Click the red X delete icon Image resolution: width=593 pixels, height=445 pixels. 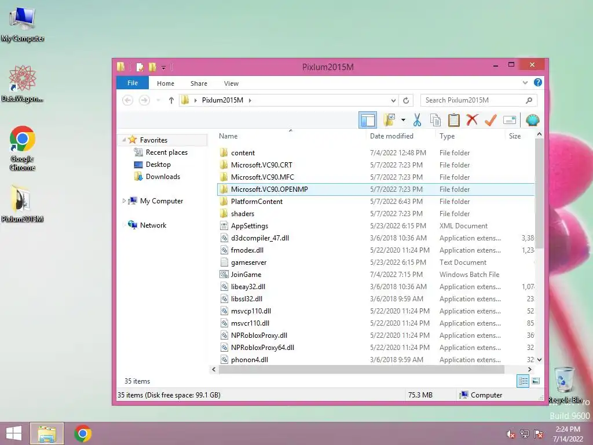[x=472, y=120]
